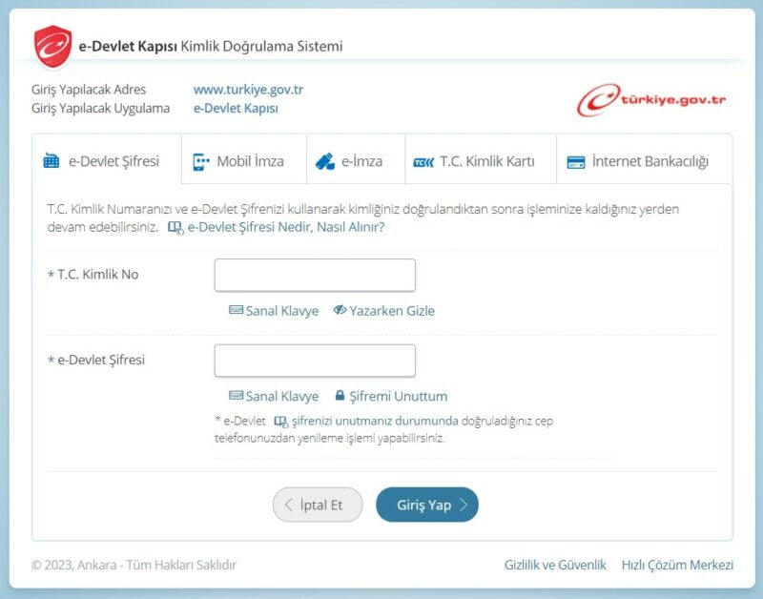The image size is (763, 599).
Task: Click the Internet Bankacılığı card icon
Action: [575, 161]
